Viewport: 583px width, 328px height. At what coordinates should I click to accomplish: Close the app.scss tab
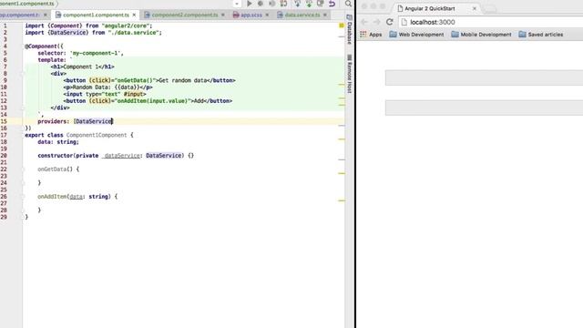[x=267, y=15]
